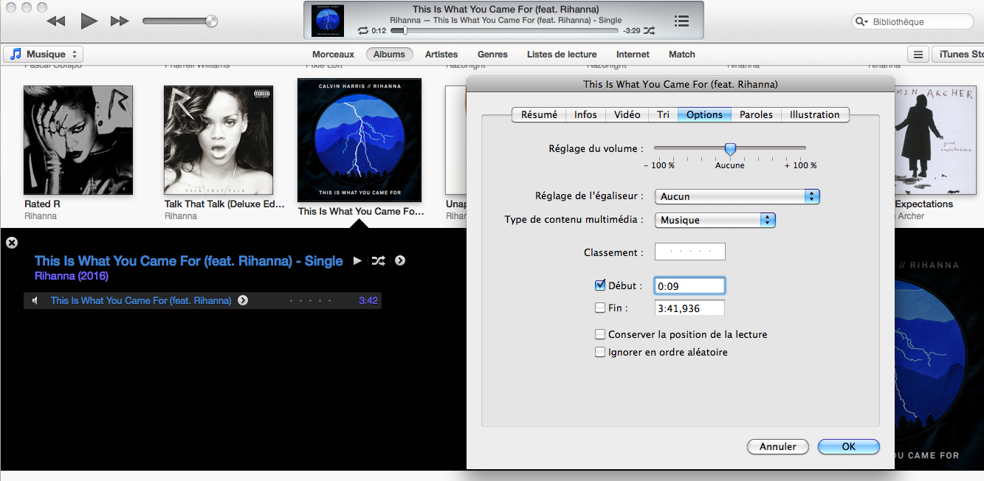Close the expanded album panel
The image size is (984, 481).
(x=12, y=242)
